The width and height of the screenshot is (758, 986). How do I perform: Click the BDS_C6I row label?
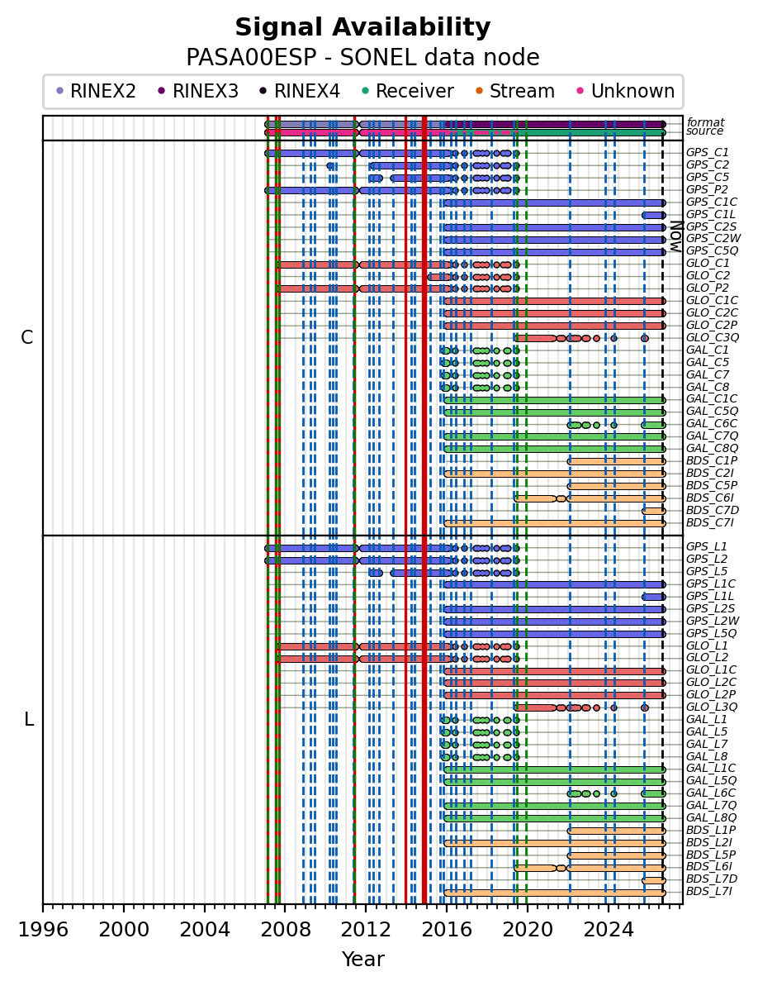click(x=709, y=498)
